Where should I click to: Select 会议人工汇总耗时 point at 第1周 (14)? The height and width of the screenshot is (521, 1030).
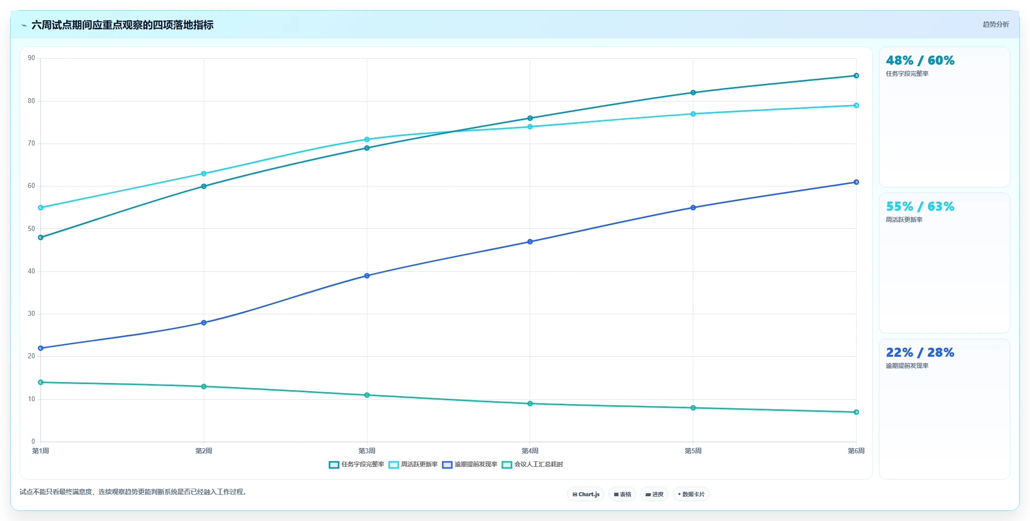(41, 383)
